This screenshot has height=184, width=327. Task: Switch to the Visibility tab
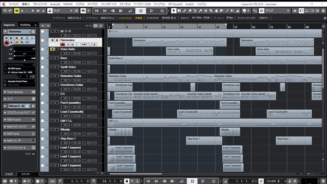click(25, 25)
